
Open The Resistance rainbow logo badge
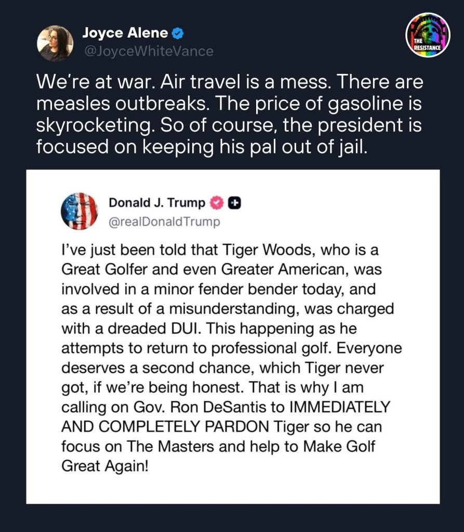tap(427, 34)
